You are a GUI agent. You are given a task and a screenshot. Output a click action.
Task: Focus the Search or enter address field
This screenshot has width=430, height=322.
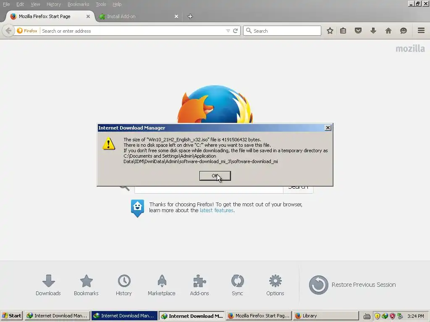[133, 31]
